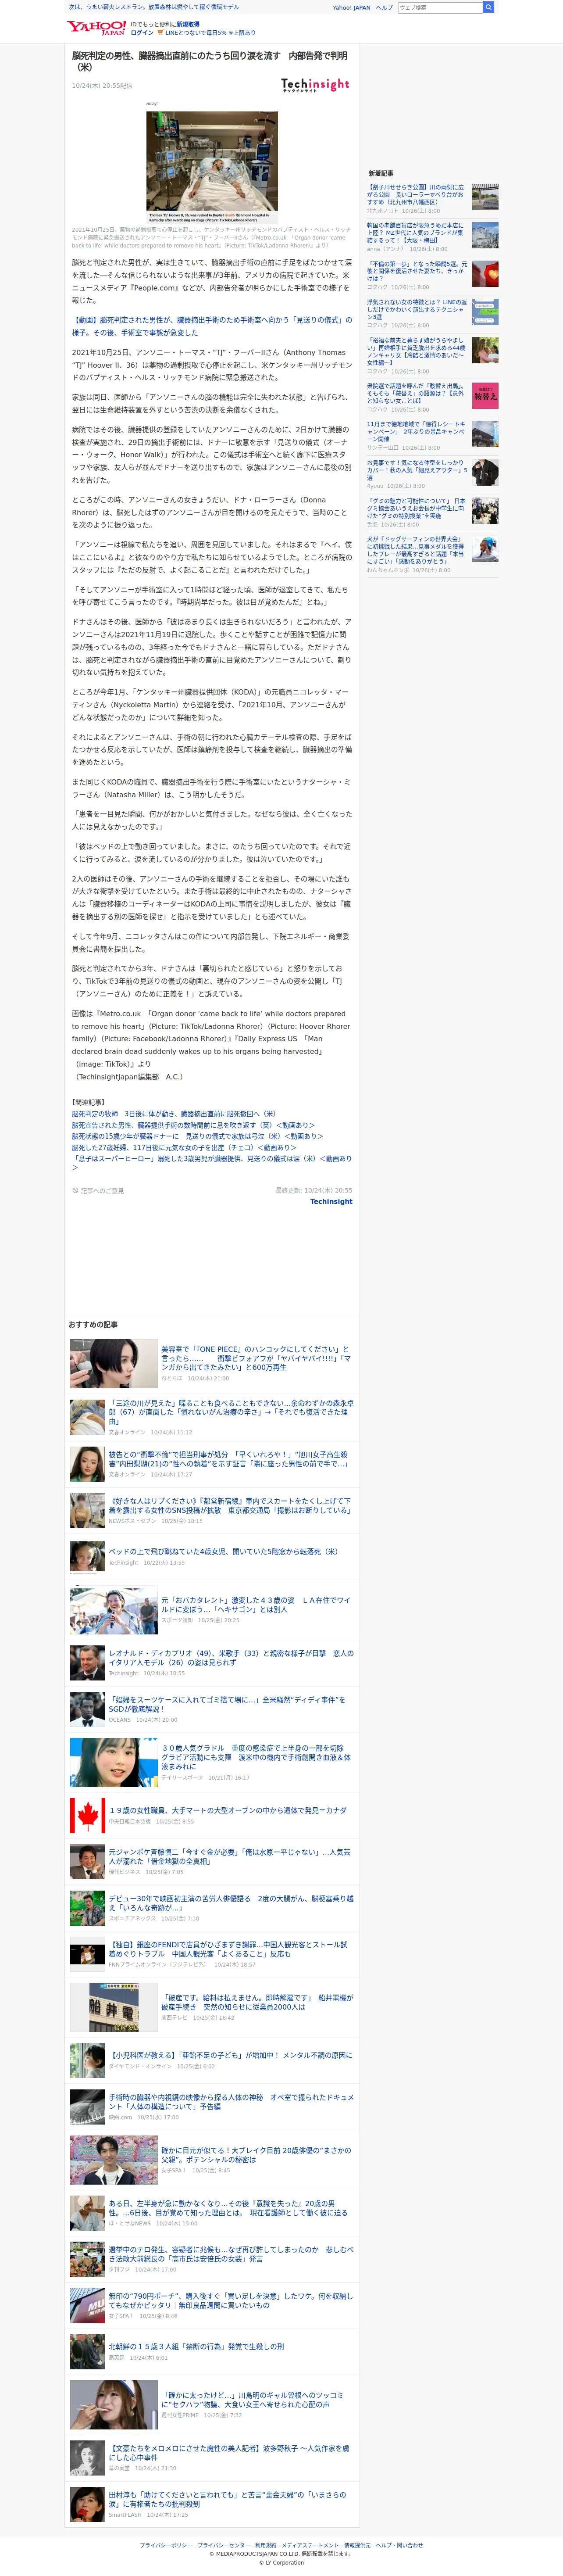This screenshot has width=563, height=2576.
Task: Open recommended article 確かに太ったけど 川島明のギャル曽根へのツッコミ
Action: pos(252,2400)
